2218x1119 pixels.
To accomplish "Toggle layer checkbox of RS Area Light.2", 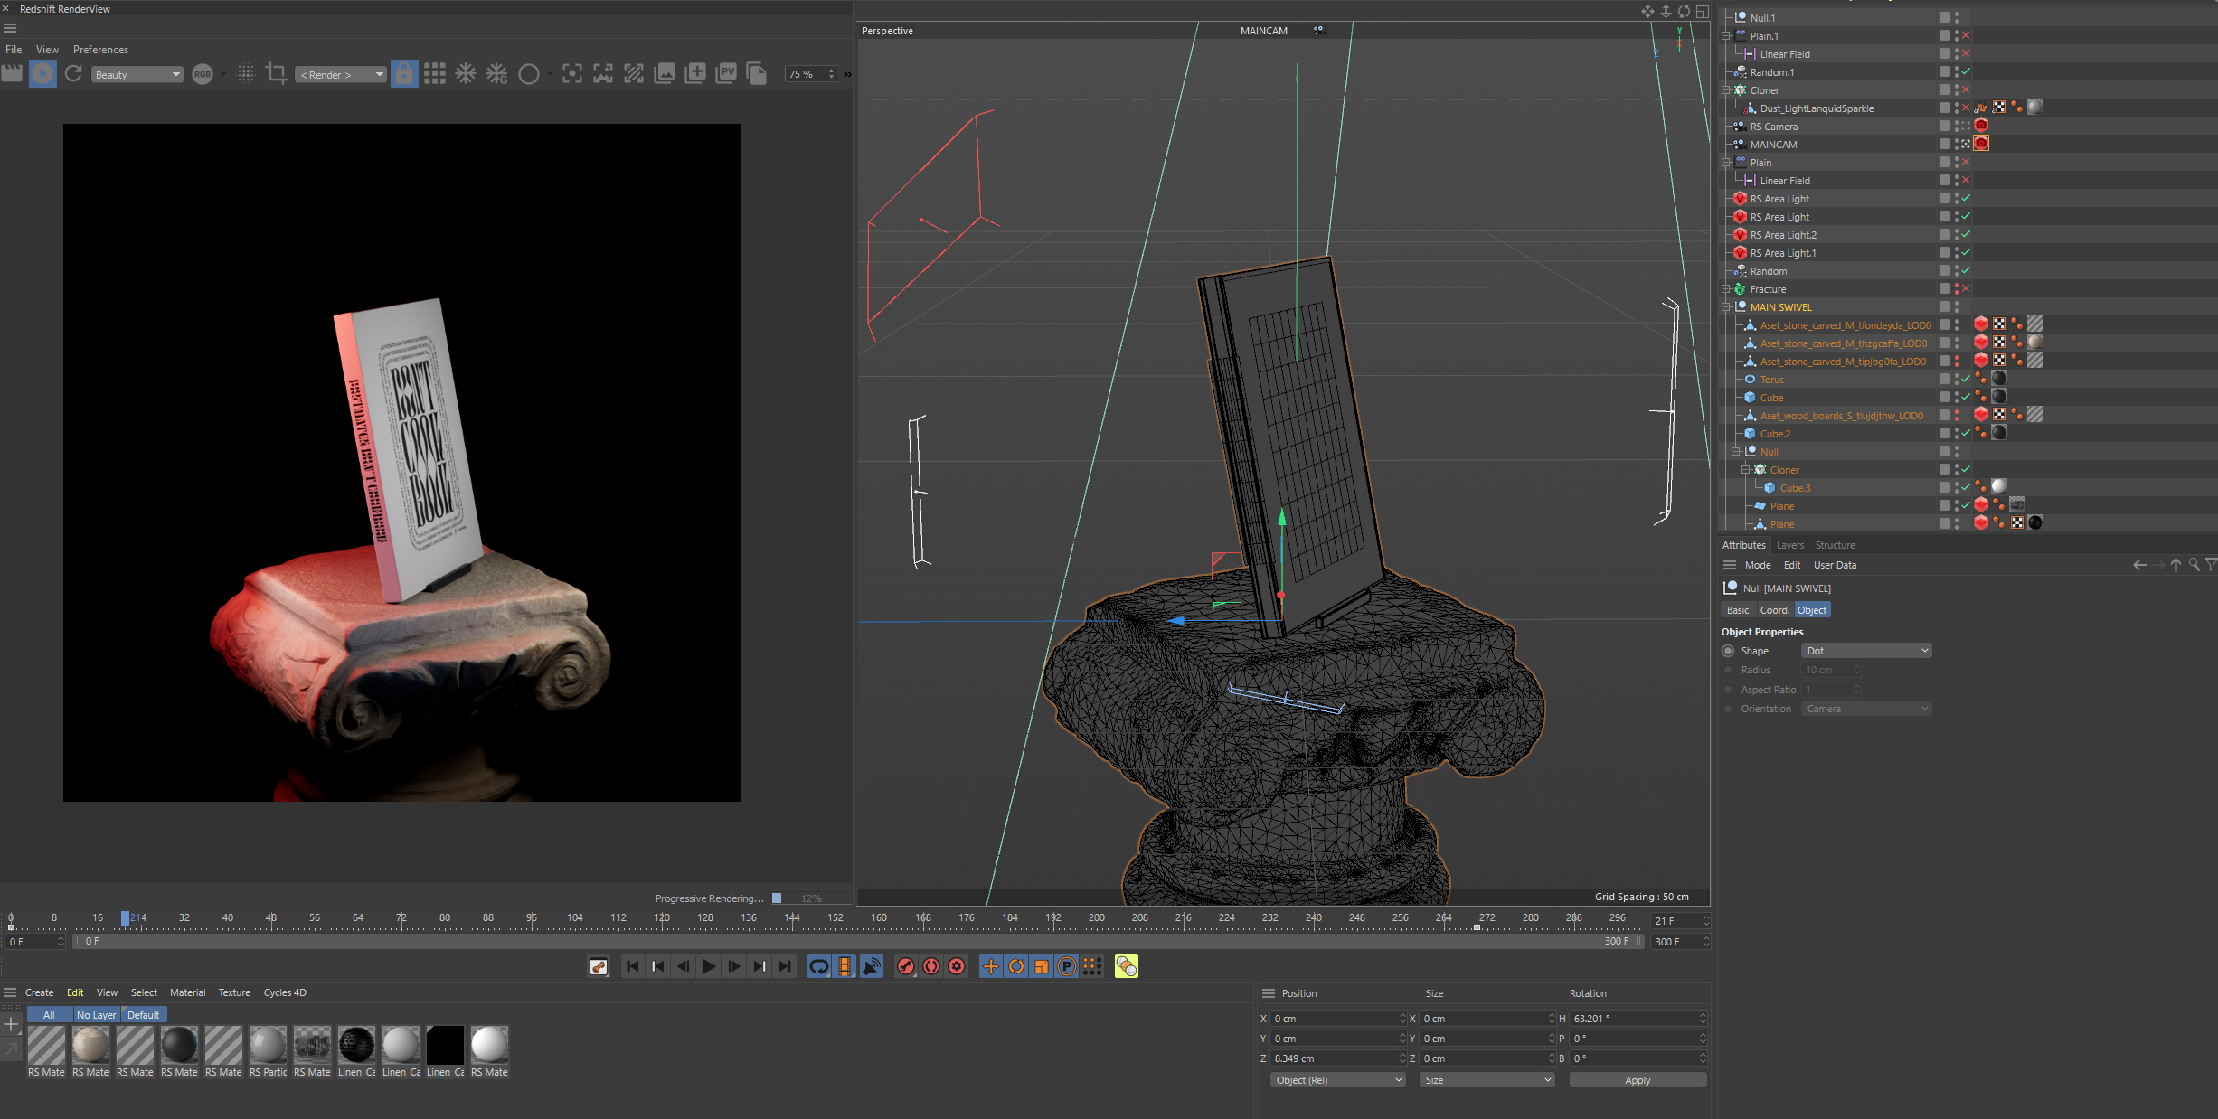I will coord(1944,235).
